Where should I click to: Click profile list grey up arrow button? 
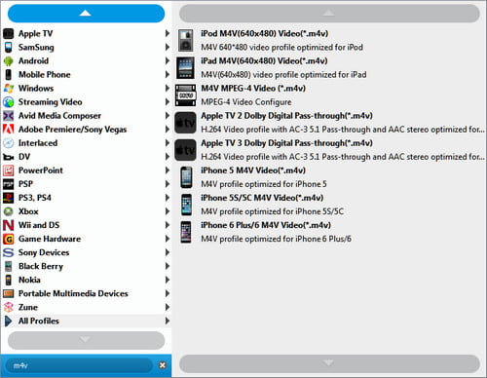329,13
